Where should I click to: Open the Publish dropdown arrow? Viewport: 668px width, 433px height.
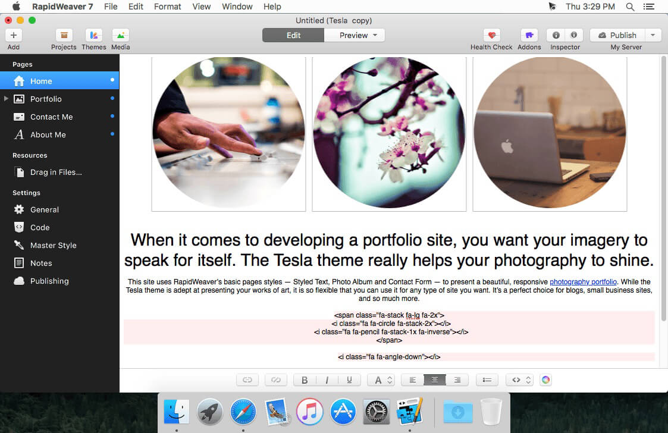(x=653, y=35)
